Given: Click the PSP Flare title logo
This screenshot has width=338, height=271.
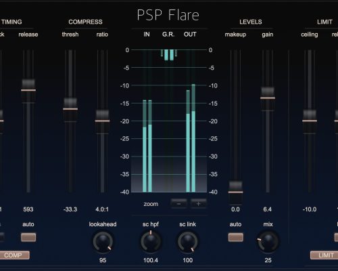Looking at the screenshot, I should (168, 15).
